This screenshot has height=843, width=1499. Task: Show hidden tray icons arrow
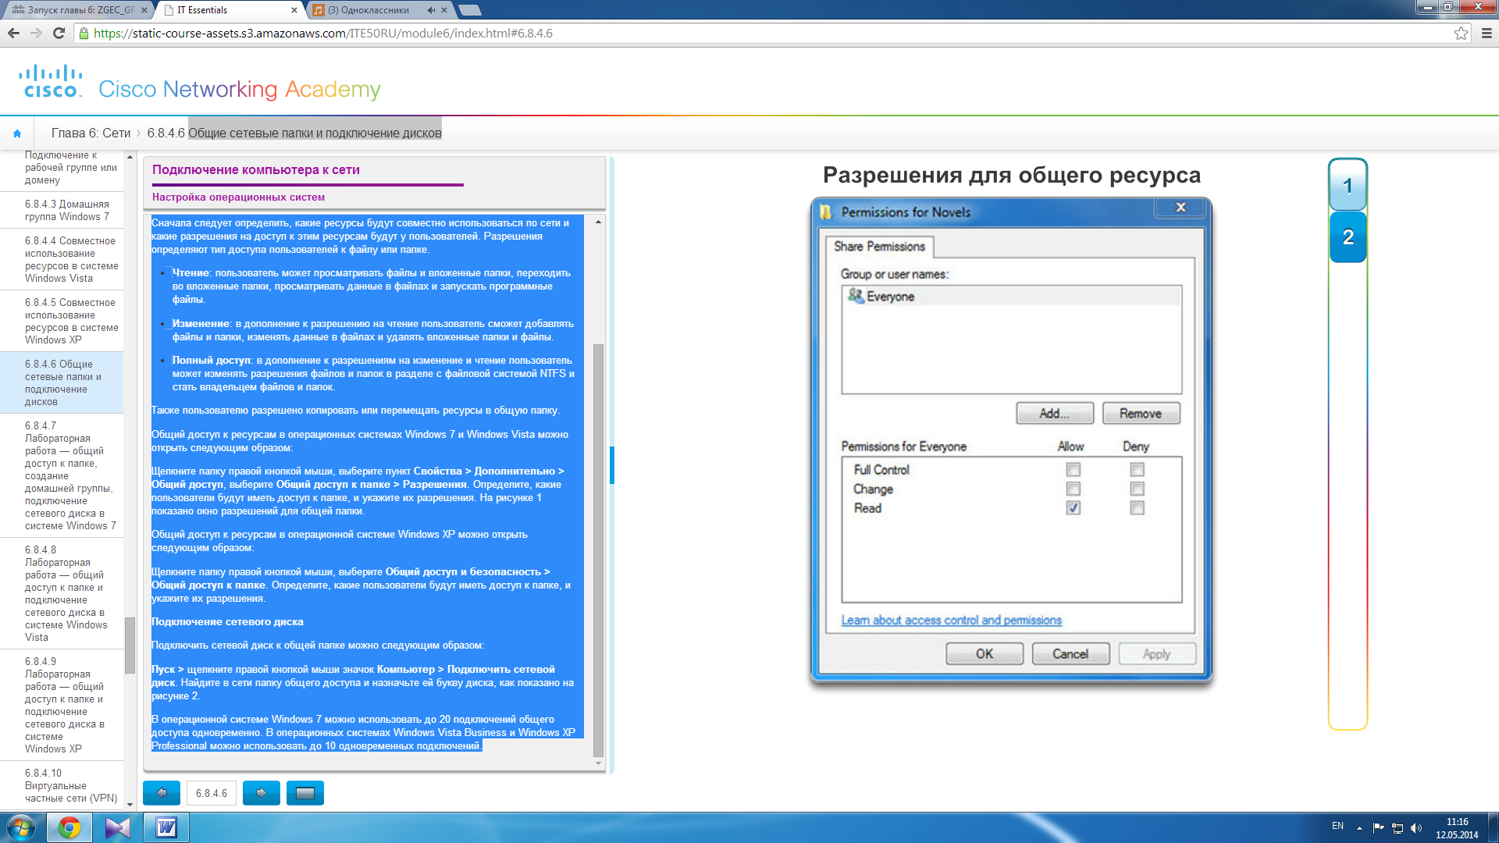click(1359, 827)
